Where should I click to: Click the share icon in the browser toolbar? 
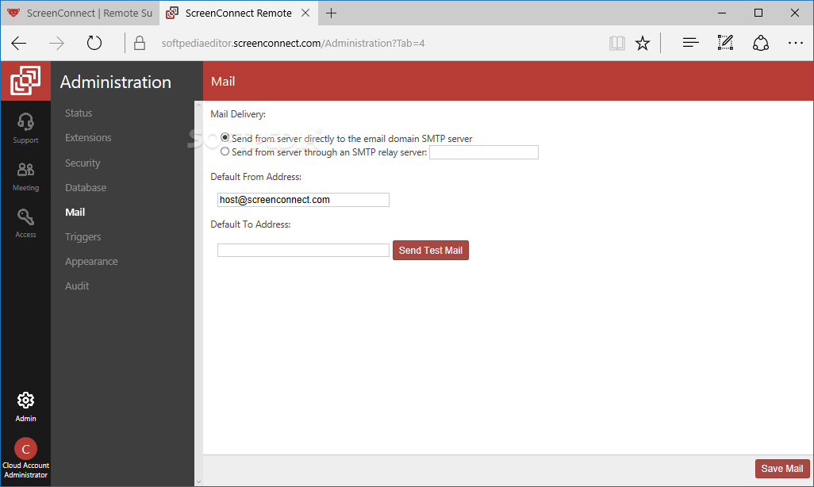(x=761, y=43)
